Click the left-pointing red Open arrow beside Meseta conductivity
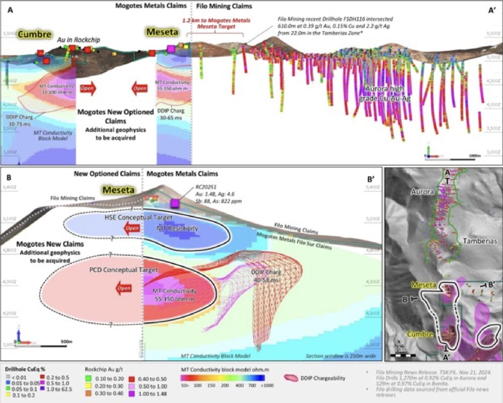This screenshot has width=503, height=403. tap(139, 89)
